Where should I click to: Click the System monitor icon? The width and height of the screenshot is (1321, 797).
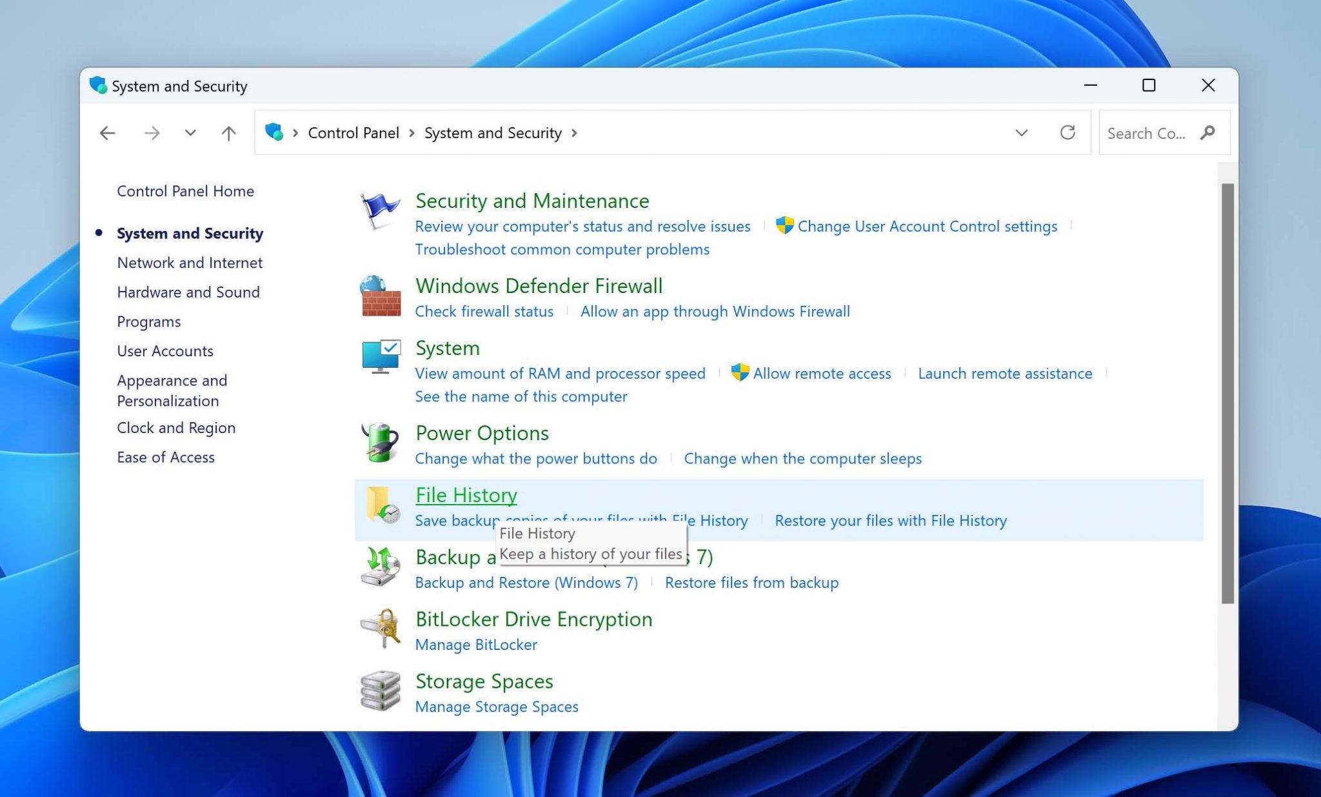pos(381,357)
